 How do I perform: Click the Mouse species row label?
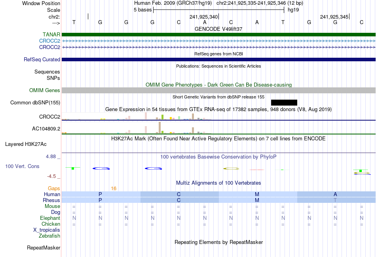[x=52, y=206]
